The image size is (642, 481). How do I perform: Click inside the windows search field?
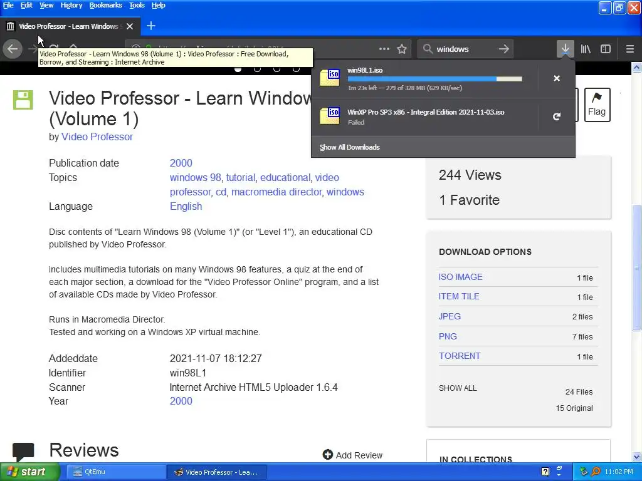coord(465,49)
